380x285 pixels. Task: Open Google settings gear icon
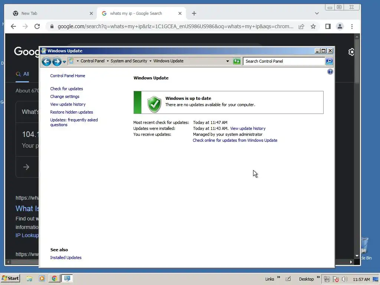click(x=351, y=52)
